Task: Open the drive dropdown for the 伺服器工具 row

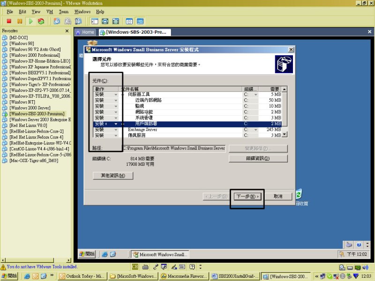Action: (255, 95)
